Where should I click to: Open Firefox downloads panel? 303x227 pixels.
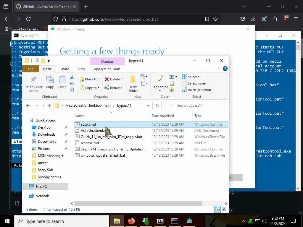[x=253, y=19]
